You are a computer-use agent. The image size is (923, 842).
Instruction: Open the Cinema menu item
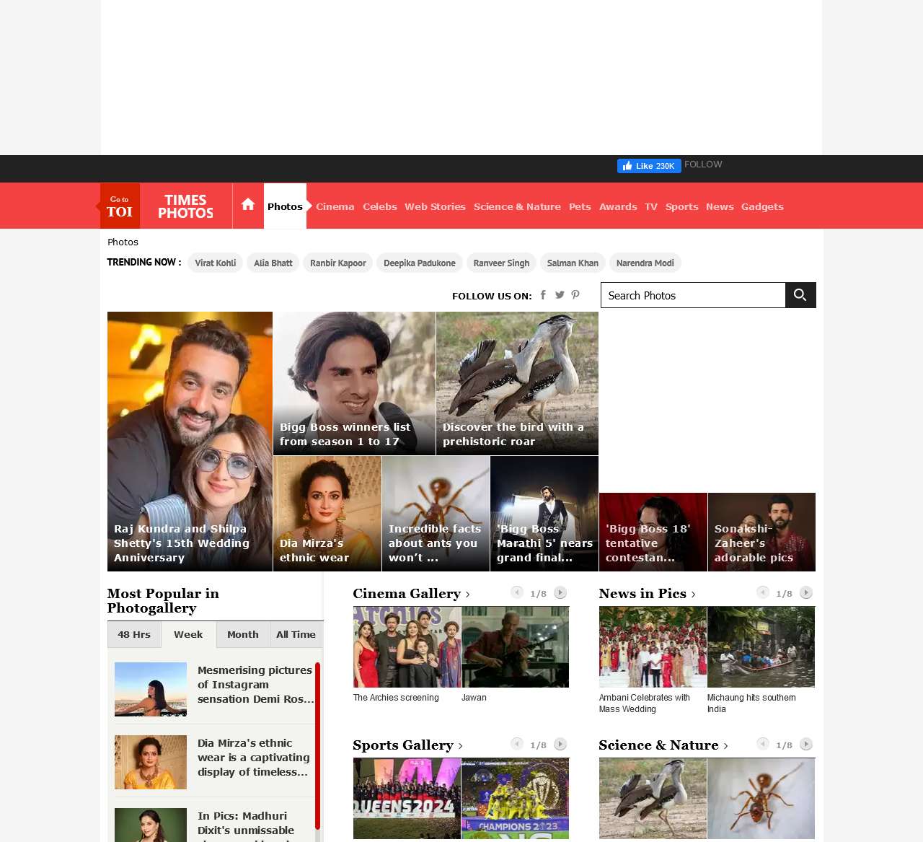click(x=335, y=206)
